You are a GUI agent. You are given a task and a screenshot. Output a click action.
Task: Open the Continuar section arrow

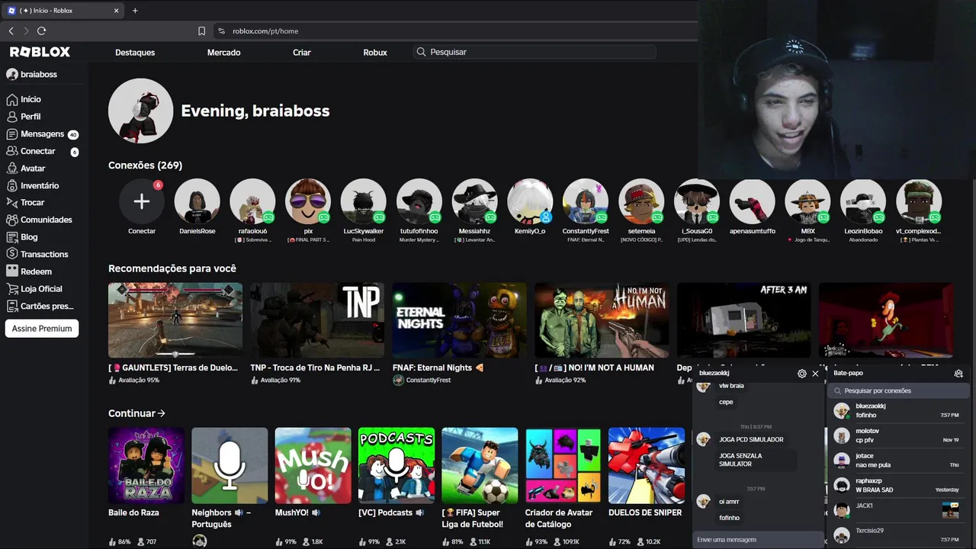161,413
